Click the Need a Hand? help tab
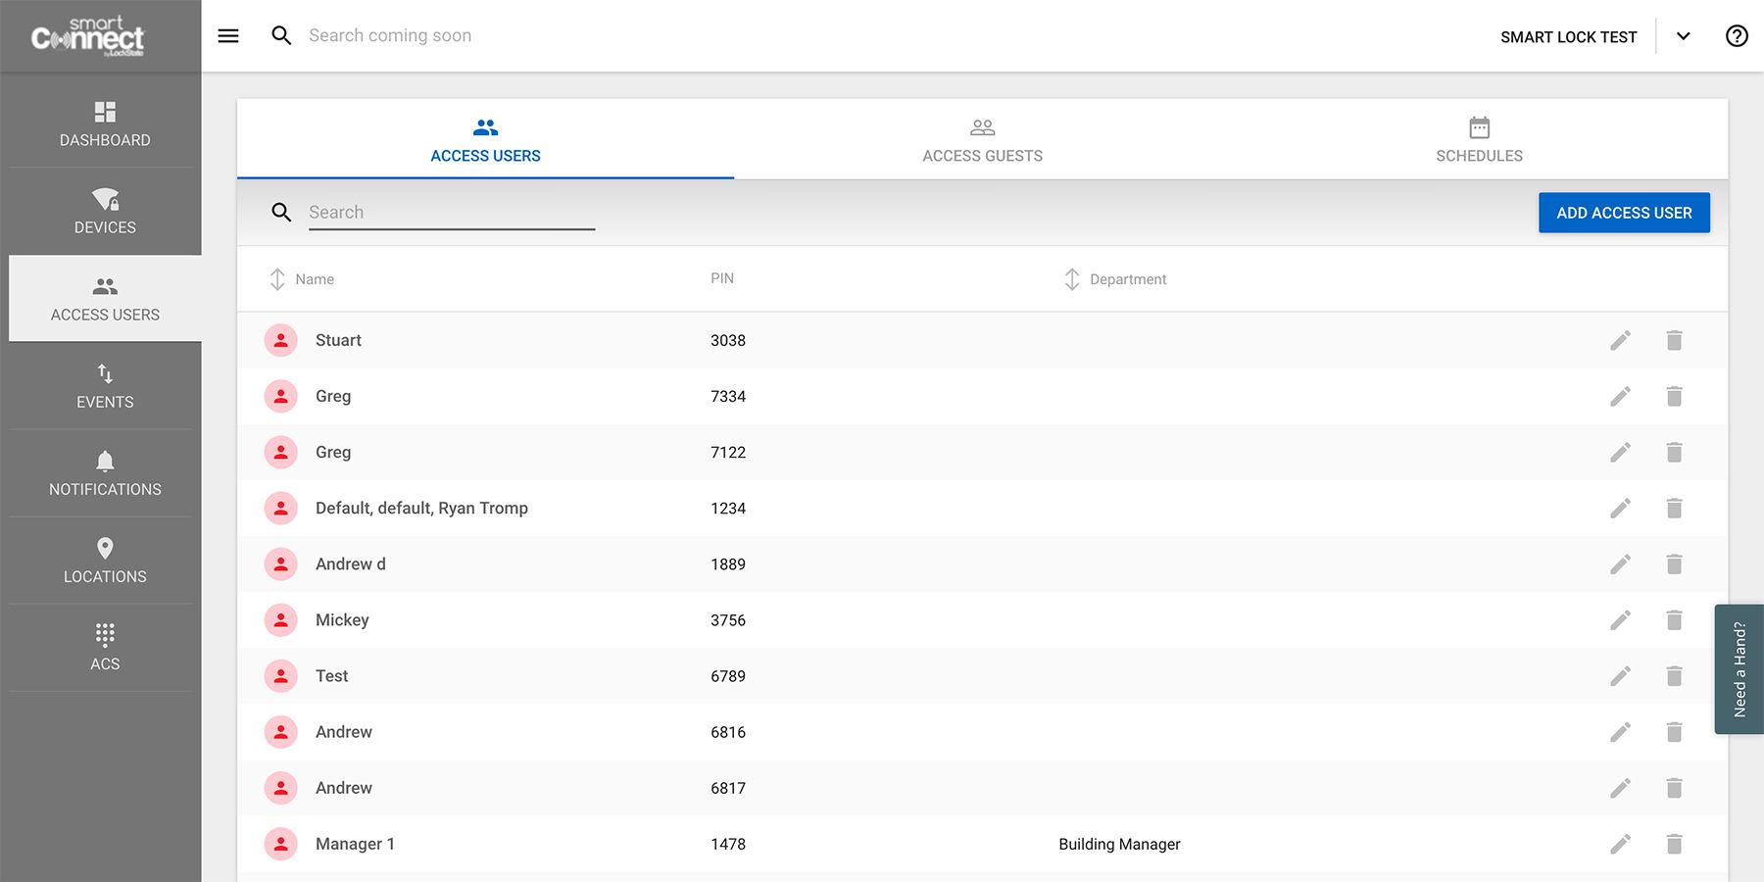Screen dimensions: 1764x882 tap(1739, 669)
